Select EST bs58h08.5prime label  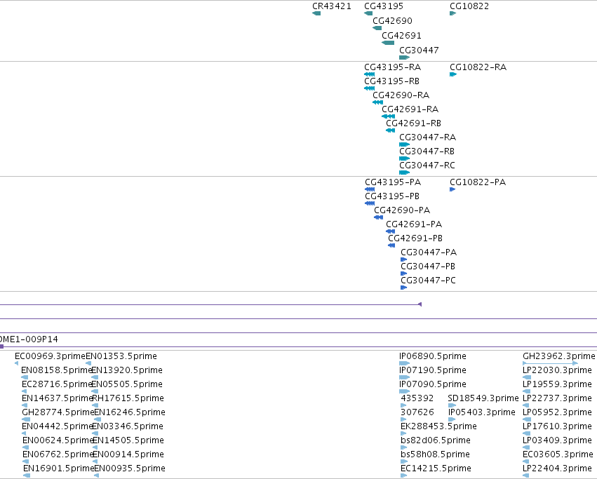pos(435,454)
